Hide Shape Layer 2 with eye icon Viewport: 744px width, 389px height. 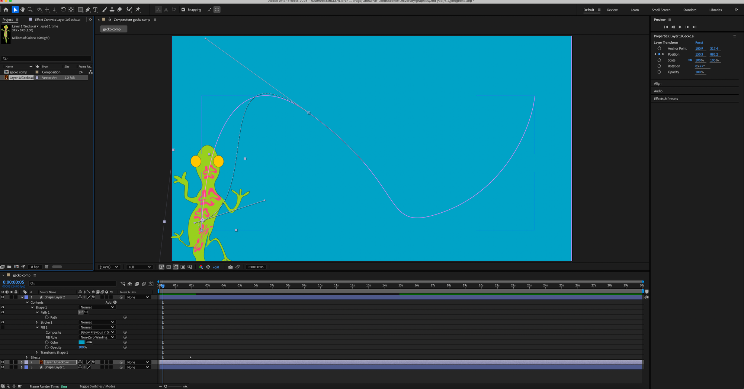[3, 297]
